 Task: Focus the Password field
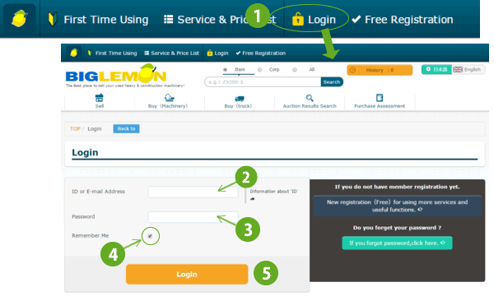point(193,217)
